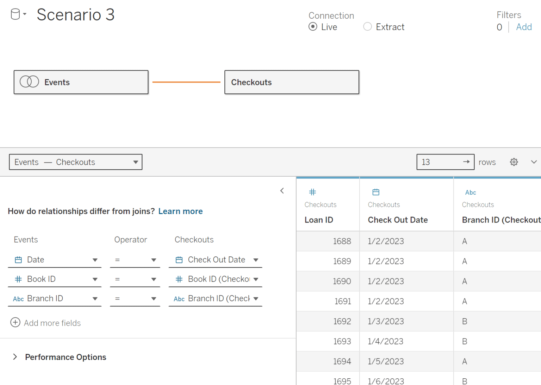The width and height of the screenshot is (541, 385).
Task: Click the data source cylinder icon beside Scenario 3
Action: 15,13
